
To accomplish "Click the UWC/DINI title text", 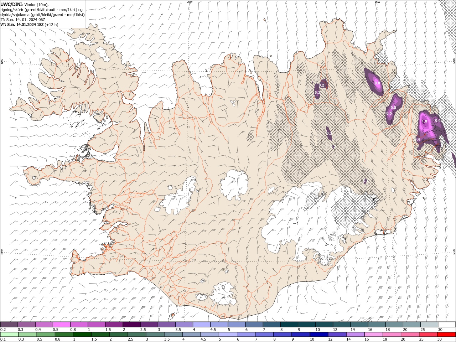I will [11, 4].
